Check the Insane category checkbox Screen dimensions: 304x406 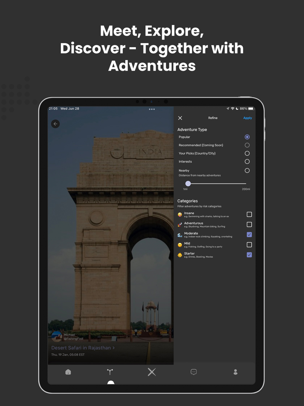coord(249,215)
